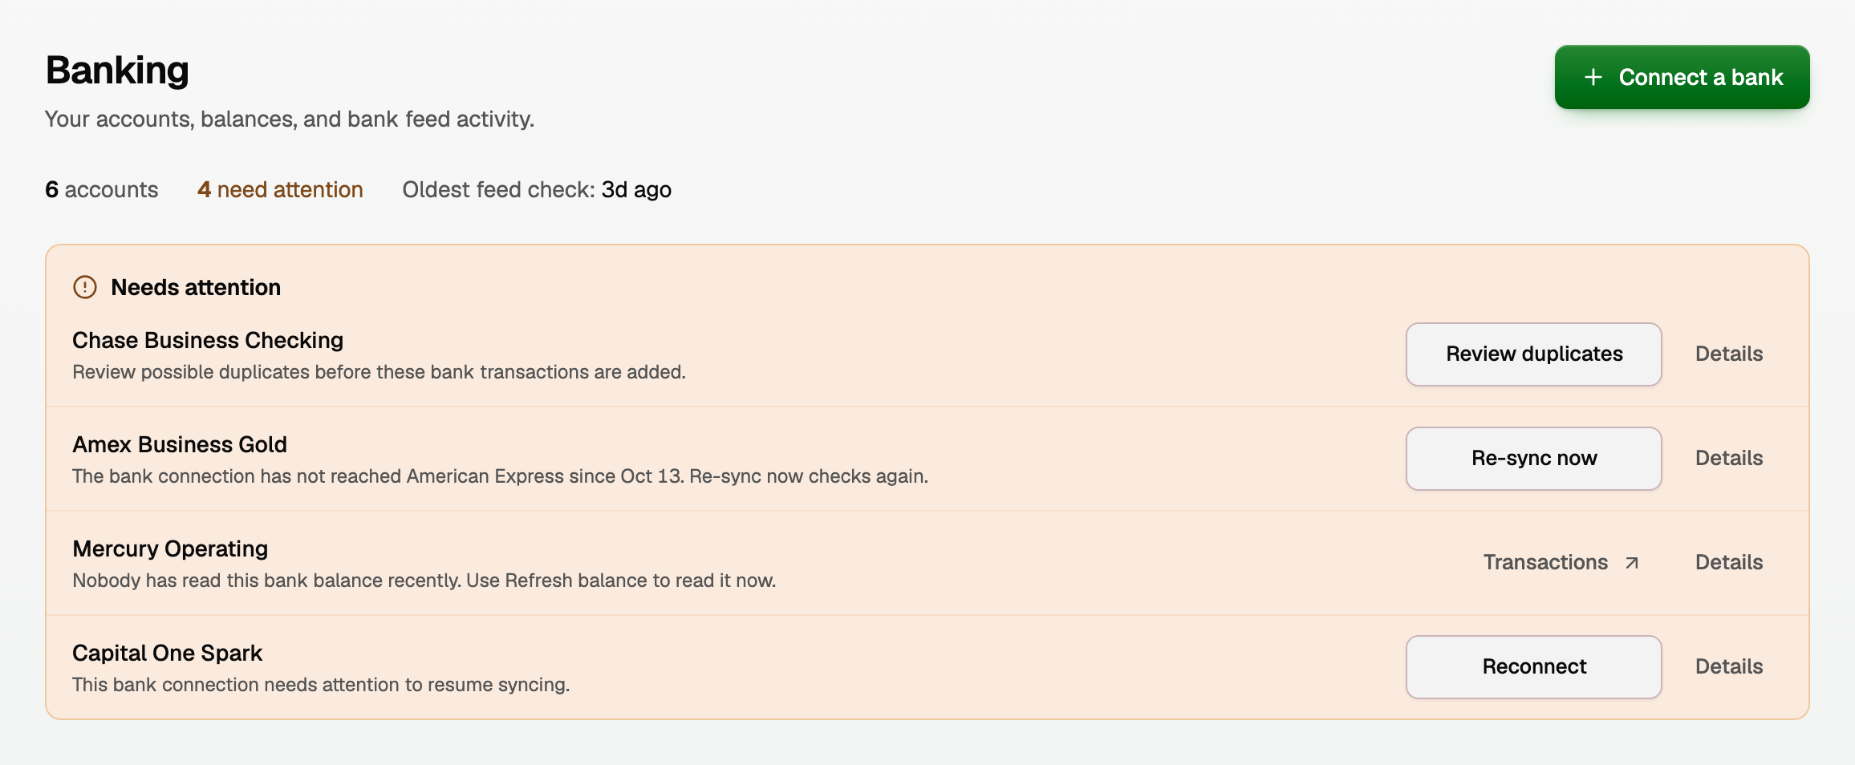Open Details for Mercury Operating
The image size is (1855, 765).
tap(1729, 562)
